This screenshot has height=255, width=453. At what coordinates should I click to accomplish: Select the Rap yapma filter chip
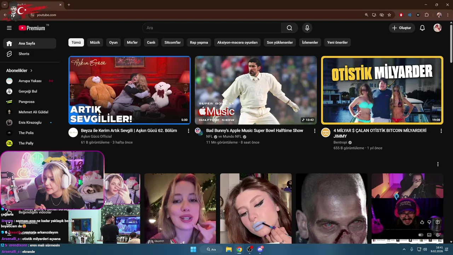199,42
